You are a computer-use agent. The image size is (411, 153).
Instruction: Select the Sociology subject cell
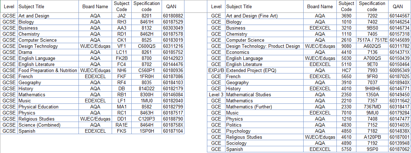click(x=264, y=143)
